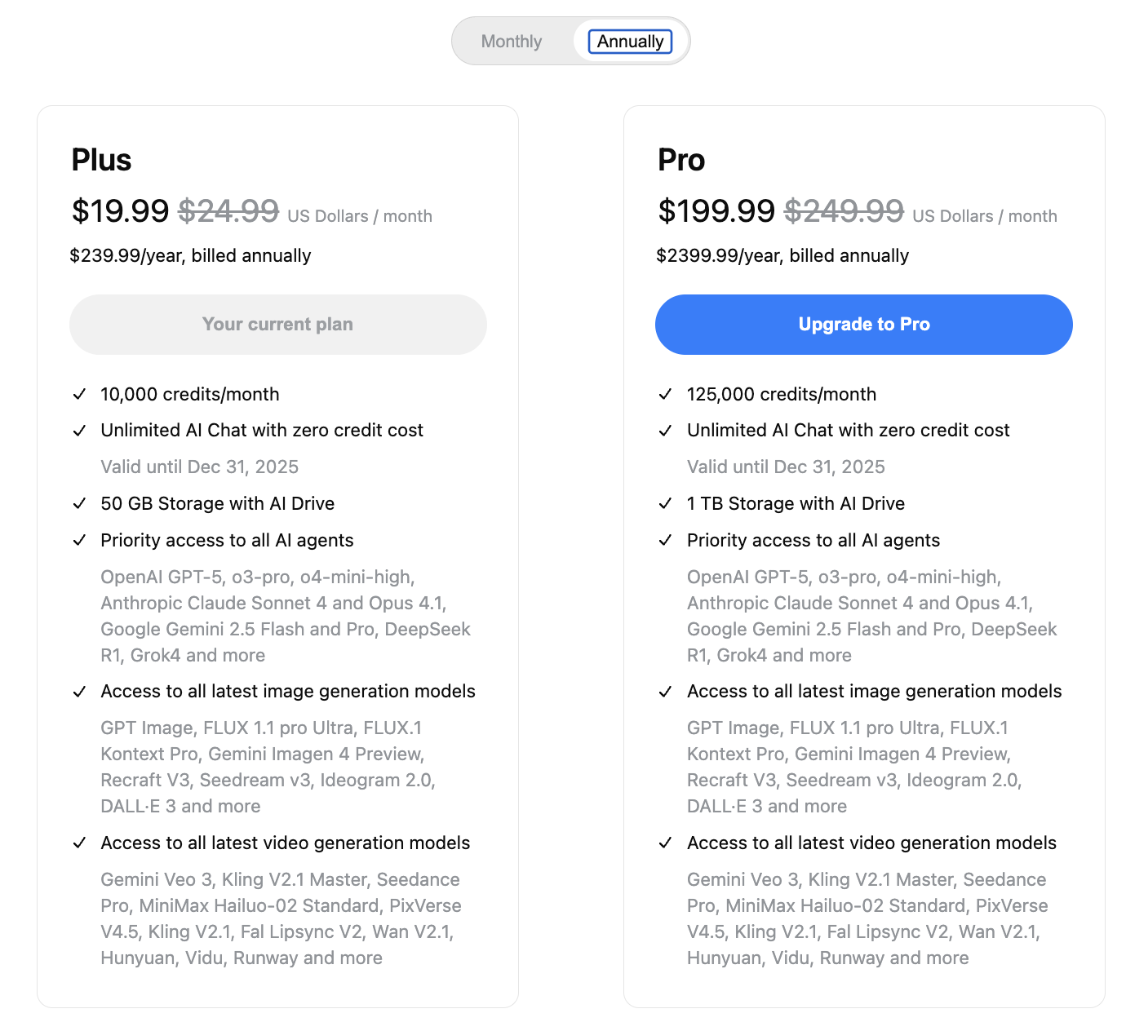
Task: Click checkmark beside 10,000 credits/month
Action: 79,395
